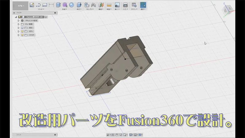Click the Joint assembly icon

(x=93, y=5)
